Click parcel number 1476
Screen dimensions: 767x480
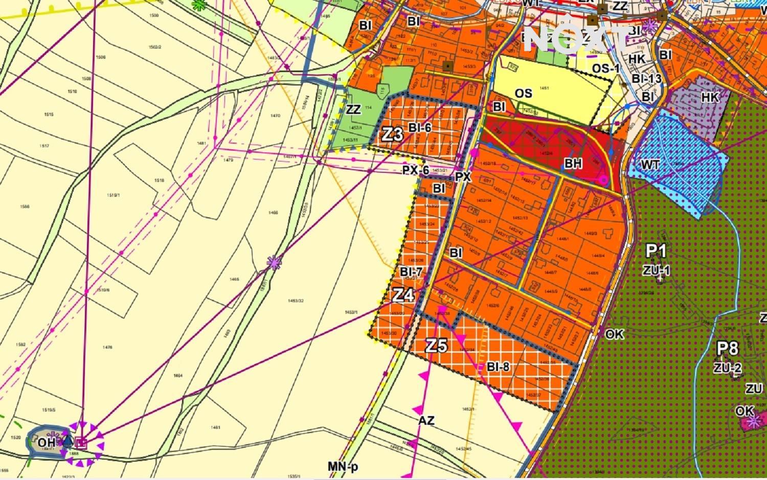(107, 347)
